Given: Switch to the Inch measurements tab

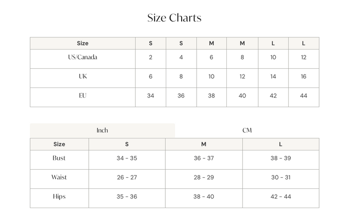Looking at the screenshot, I should click(x=102, y=131).
